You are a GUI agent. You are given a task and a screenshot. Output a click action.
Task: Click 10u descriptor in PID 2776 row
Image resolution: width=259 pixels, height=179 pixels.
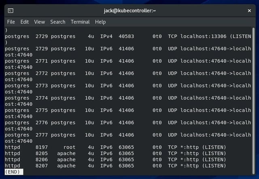(89, 122)
